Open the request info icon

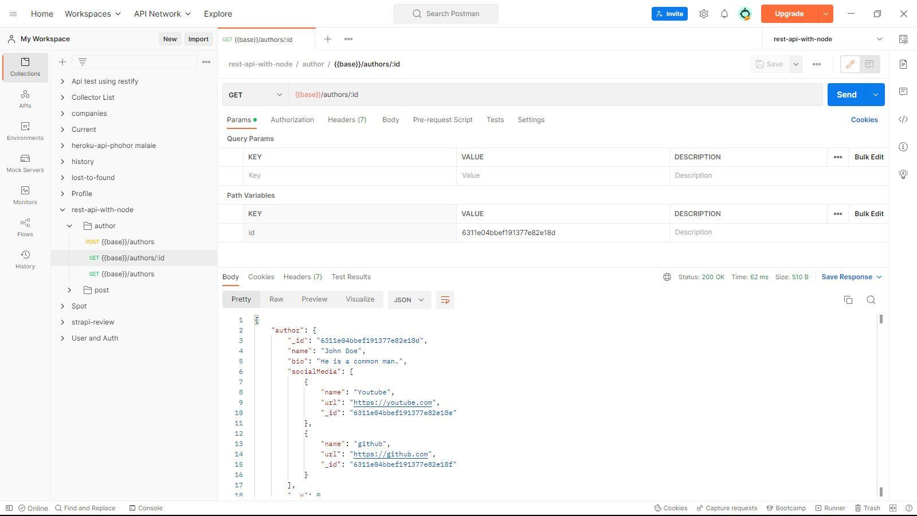903,147
